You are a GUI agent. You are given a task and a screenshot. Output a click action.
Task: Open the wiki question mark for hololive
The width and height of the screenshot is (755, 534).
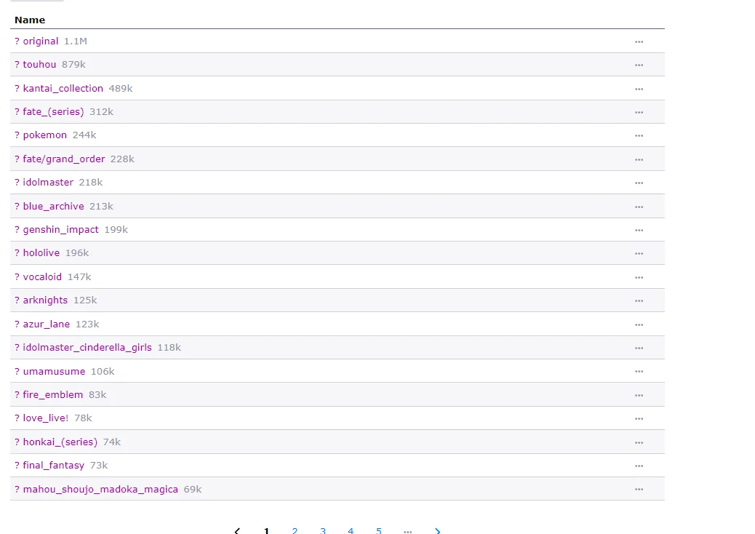[17, 252]
